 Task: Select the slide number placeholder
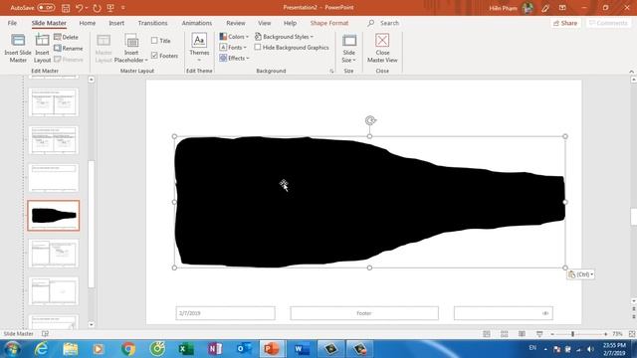point(504,313)
